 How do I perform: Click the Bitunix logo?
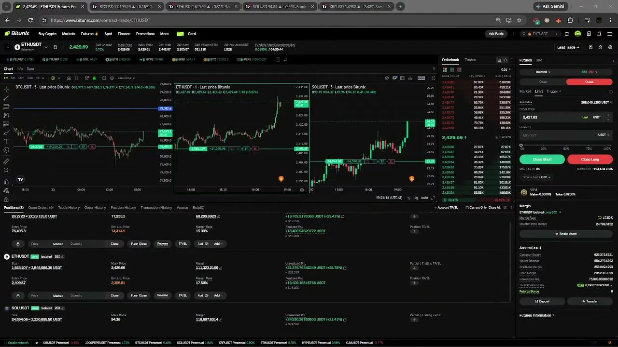pos(17,34)
